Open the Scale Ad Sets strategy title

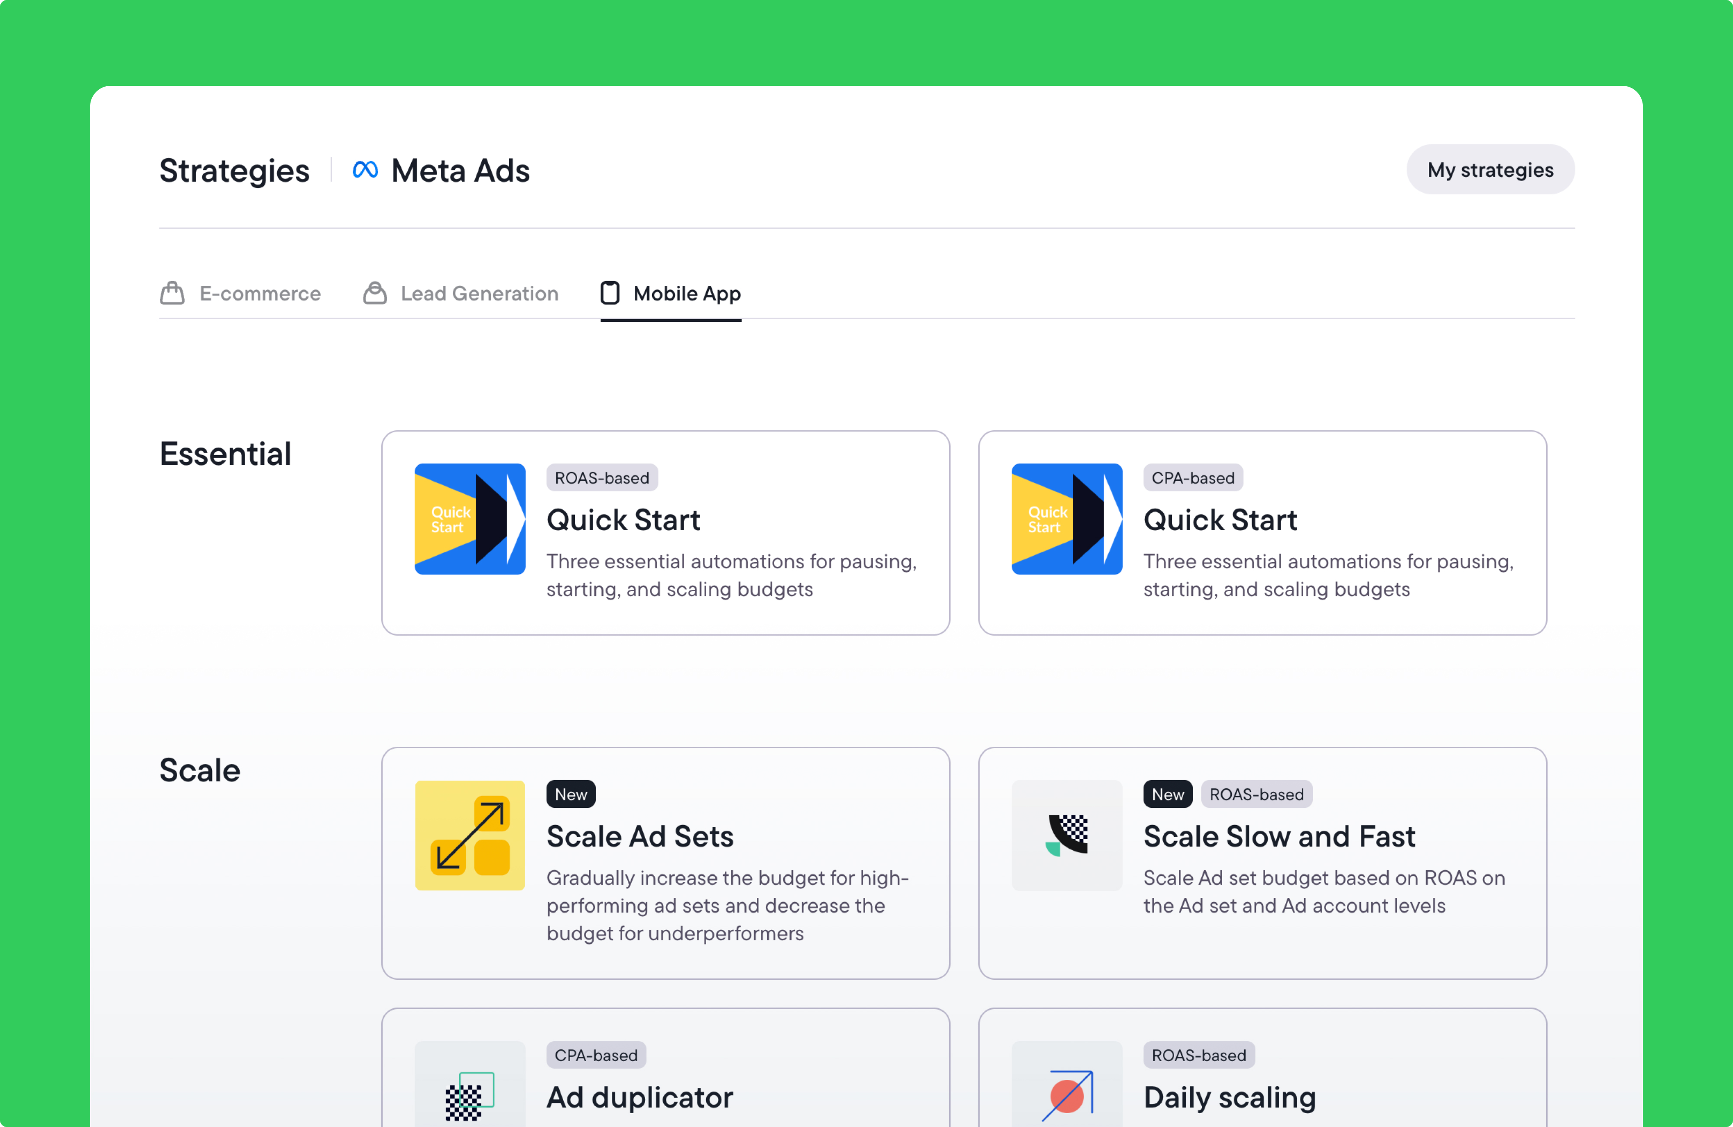tap(639, 836)
